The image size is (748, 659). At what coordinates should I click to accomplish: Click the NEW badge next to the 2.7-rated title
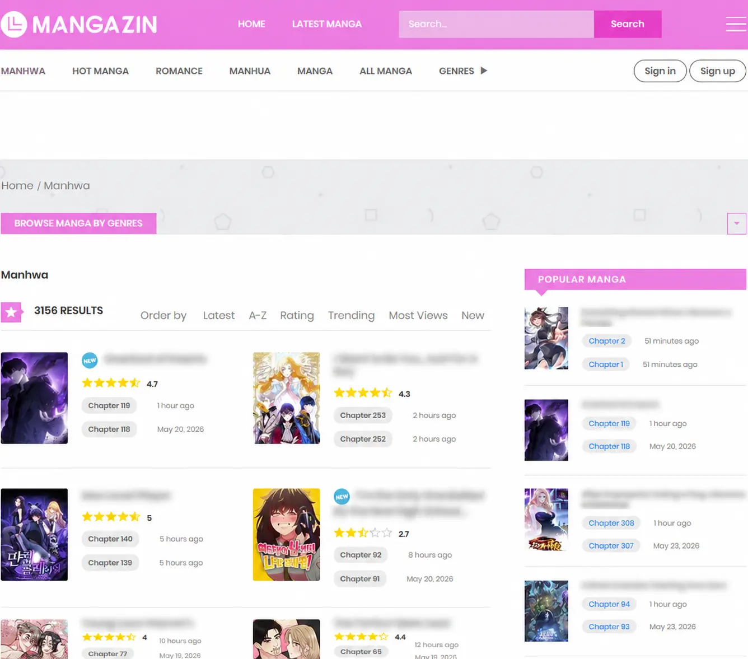click(342, 496)
